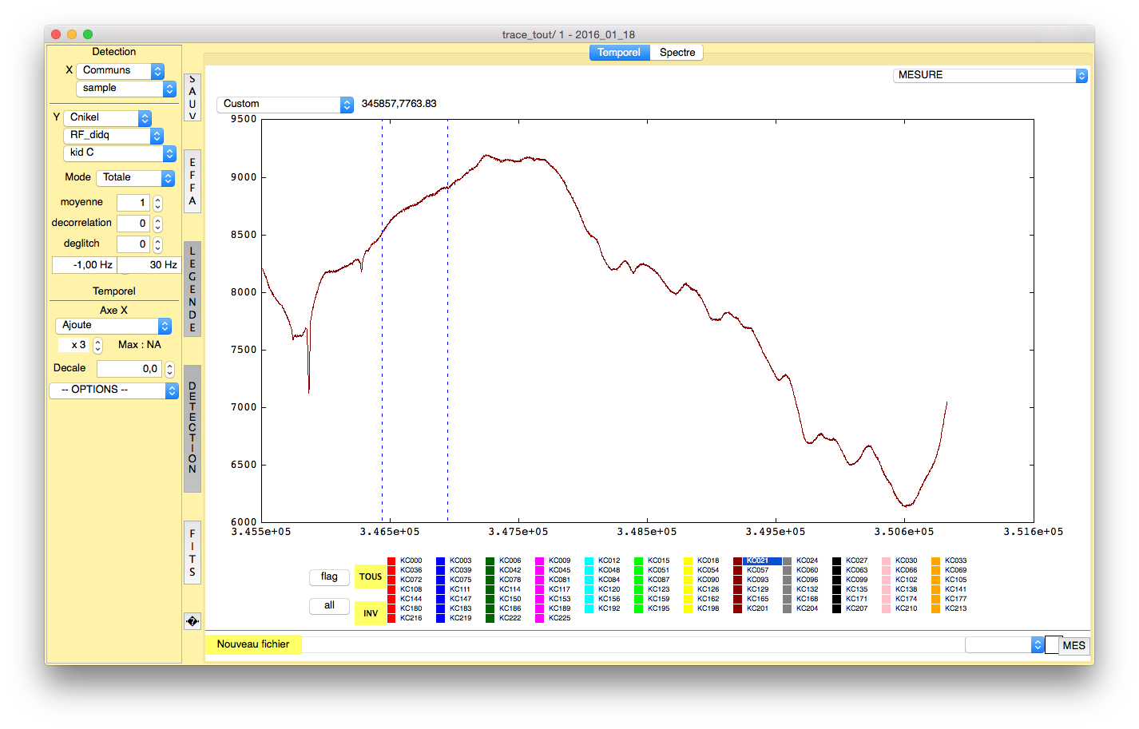Toggle the LEGENDE side panel button

point(192,289)
